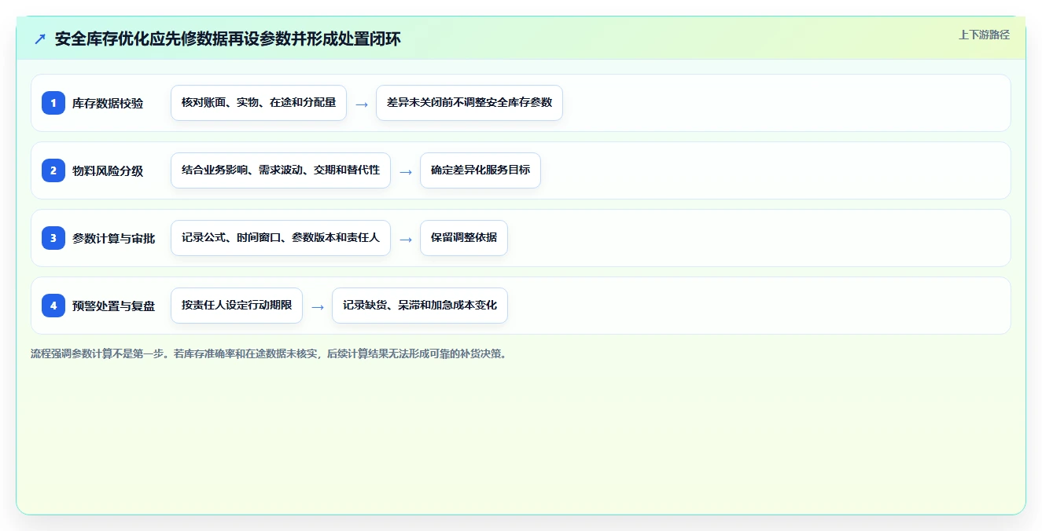This screenshot has width=1042, height=531.
Task: Click the 记录缺货、呆滞和加急成本变化 box
Action: [x=420, y=306]
